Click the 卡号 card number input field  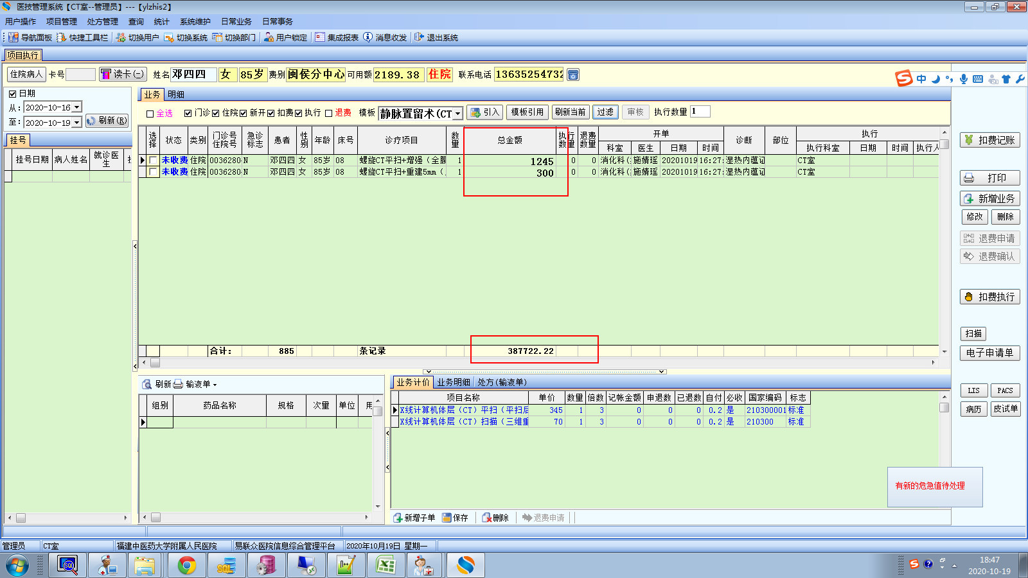pyautogui.click(x=80, y=74)
